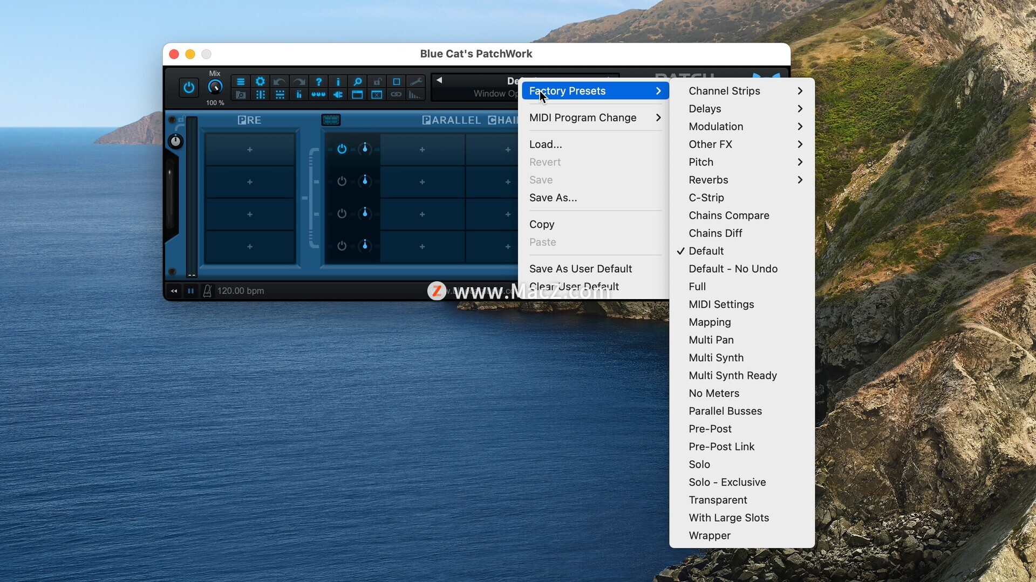The image size is (1036, 582).
Task: Toggle the main plugin bypass power button
Action: point(189,87)
